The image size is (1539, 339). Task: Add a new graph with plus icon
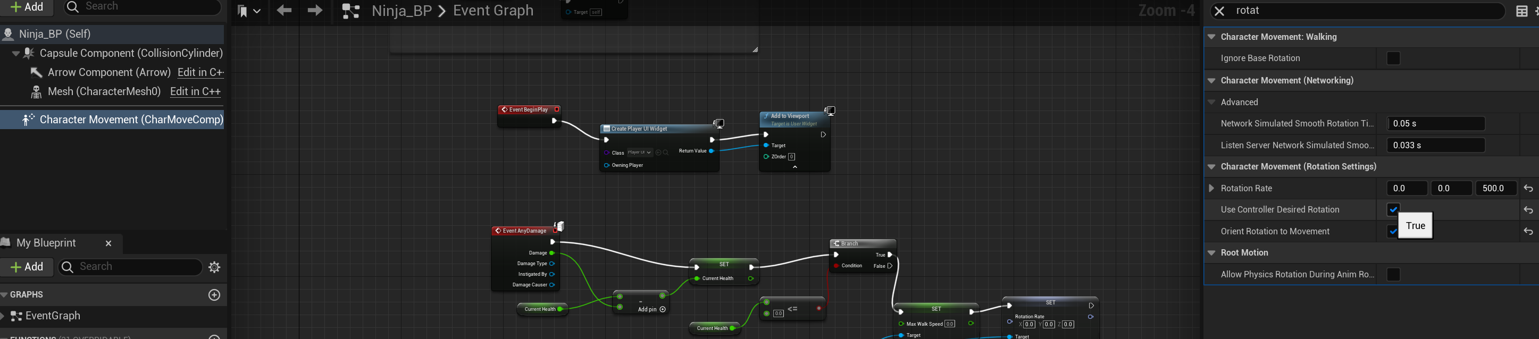pos(214,295)
